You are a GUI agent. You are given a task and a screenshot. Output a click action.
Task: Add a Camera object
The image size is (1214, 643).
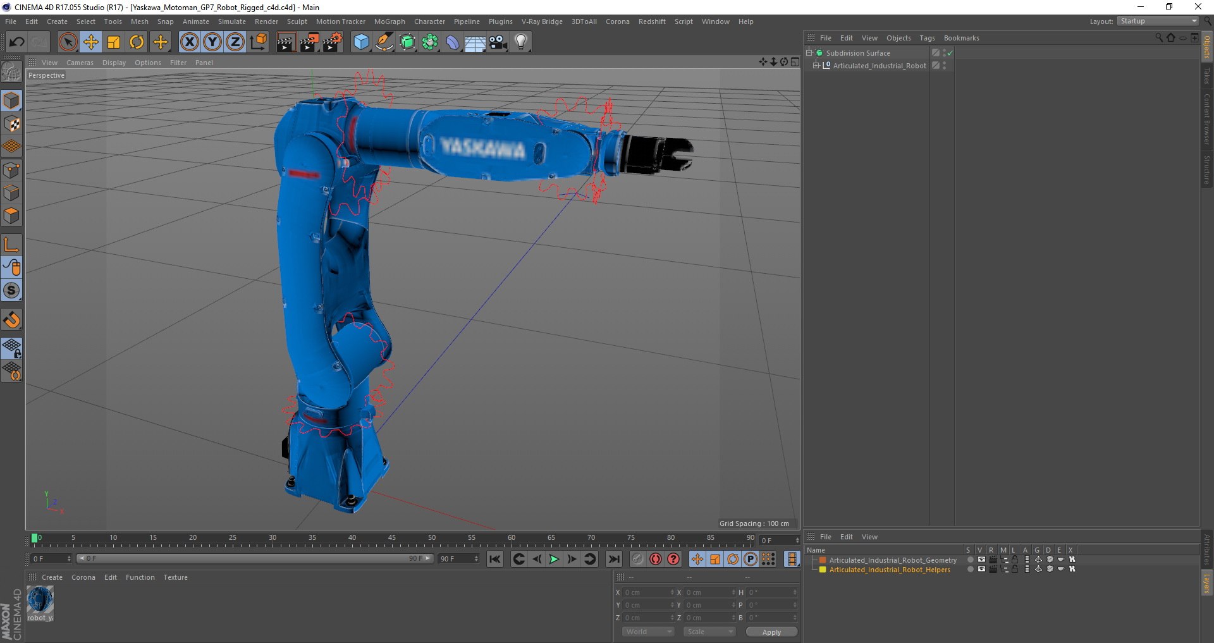498,42
